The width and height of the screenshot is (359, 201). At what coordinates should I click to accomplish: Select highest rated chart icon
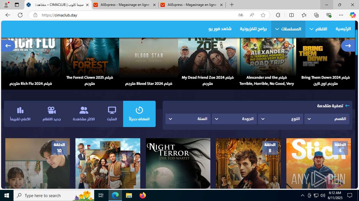(x=20, y=114)
